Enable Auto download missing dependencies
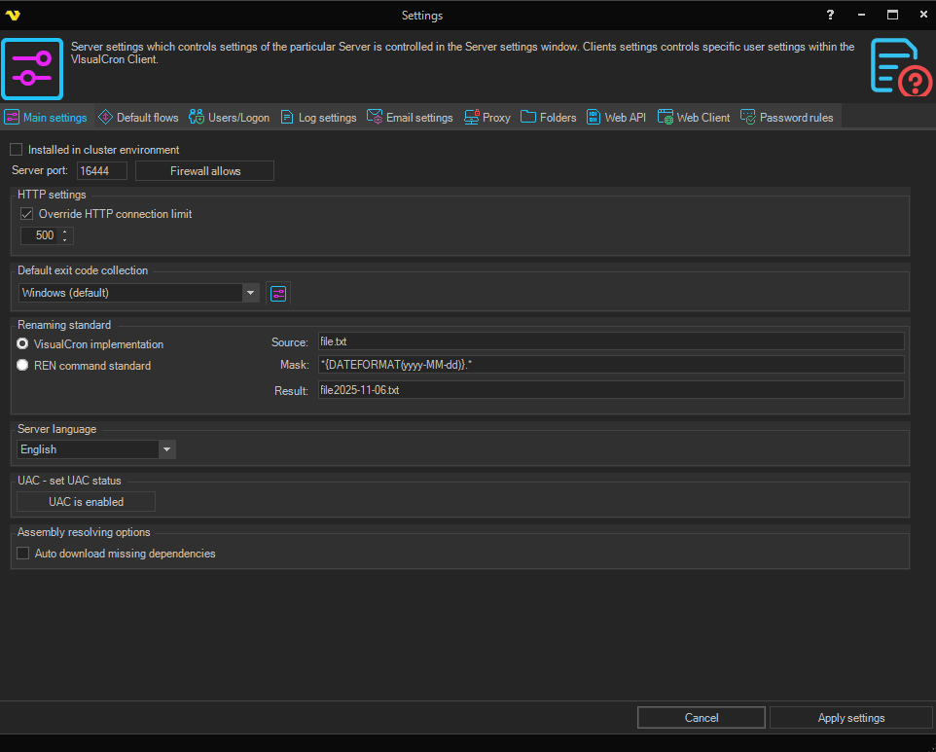Viewport: 936px width, 752px height. [x=23, y=554]
